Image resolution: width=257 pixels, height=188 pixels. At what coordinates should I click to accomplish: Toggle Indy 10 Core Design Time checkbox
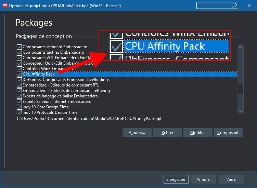click(x=20, y=107)
